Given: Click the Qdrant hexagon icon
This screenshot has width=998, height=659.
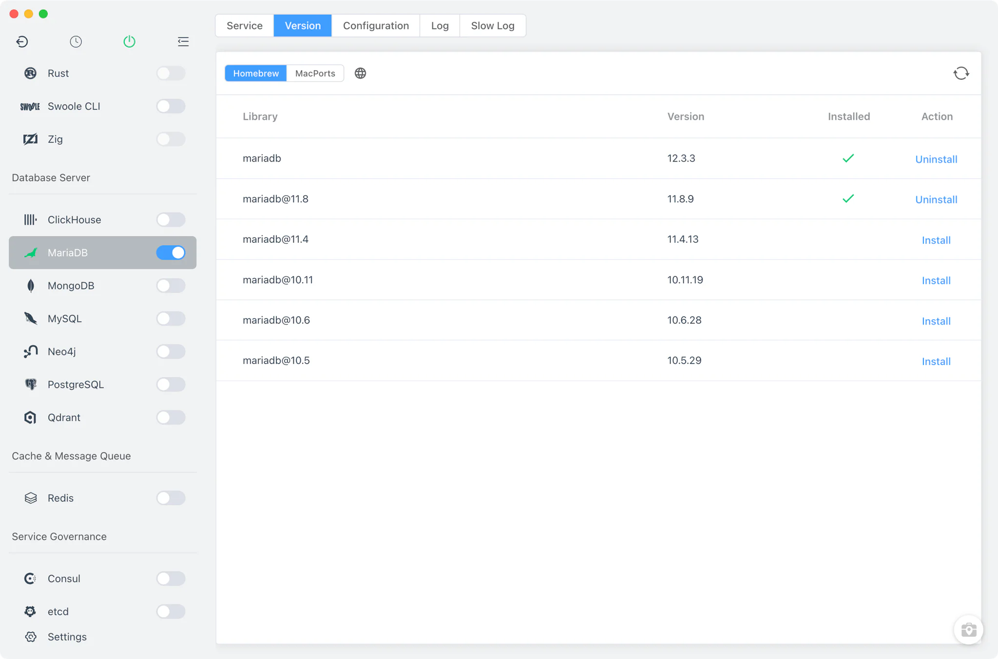Looking at the screenshot, I should 30,418.
